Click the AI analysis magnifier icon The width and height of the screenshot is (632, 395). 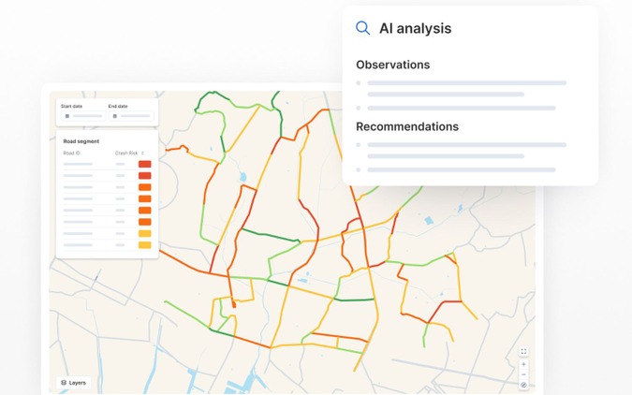pyautogui.click(x=362, y=28)
